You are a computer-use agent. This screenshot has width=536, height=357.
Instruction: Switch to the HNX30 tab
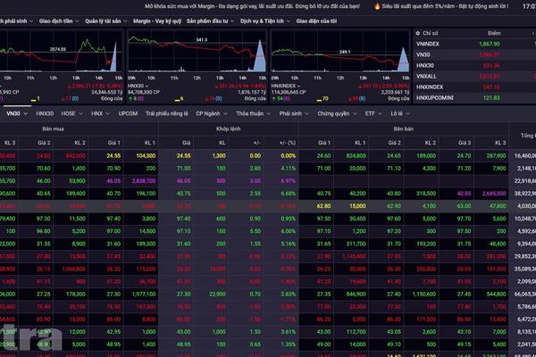point(45,114)
